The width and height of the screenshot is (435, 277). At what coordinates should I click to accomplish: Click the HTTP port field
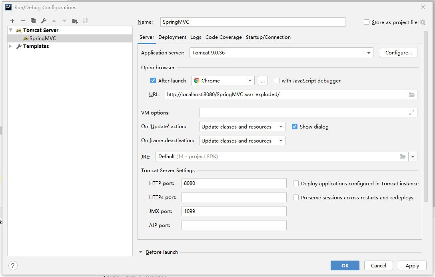click(234, 183)
